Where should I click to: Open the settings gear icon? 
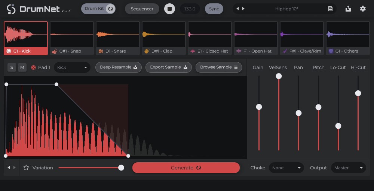[362, 9]
